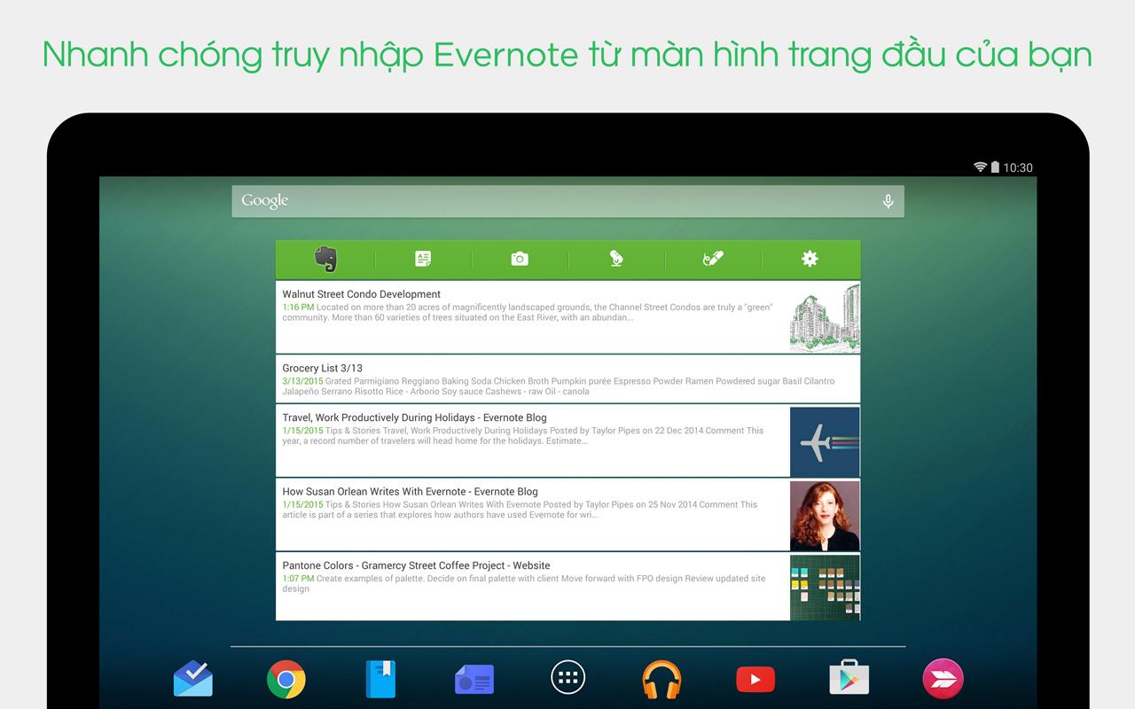Start an audio note with microphone icon

616,259
